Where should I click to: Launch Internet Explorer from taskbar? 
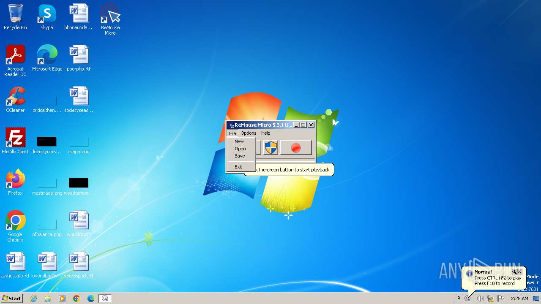click(34, 299)
